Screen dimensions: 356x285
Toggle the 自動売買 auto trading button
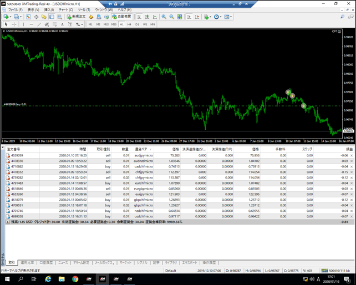122,17
